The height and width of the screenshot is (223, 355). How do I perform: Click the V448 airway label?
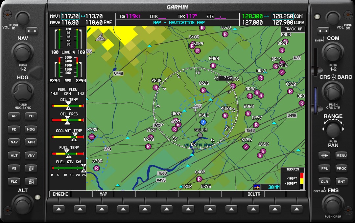click(118, 73)
